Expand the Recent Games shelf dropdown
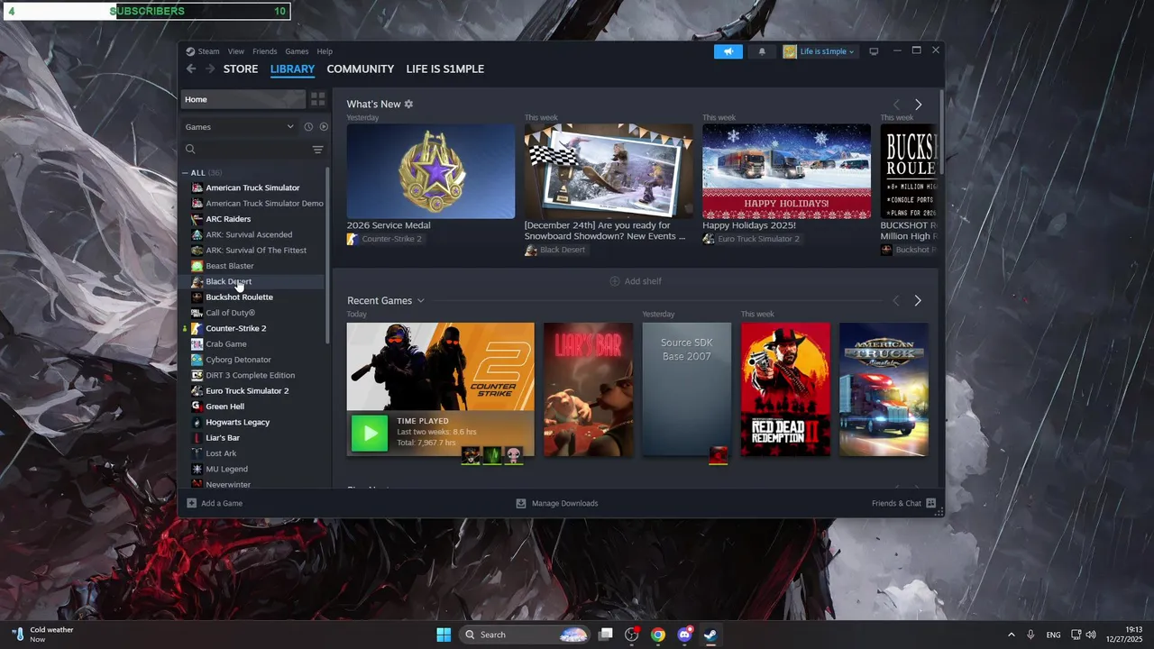 pyautogui.click(x=420, y=301)
